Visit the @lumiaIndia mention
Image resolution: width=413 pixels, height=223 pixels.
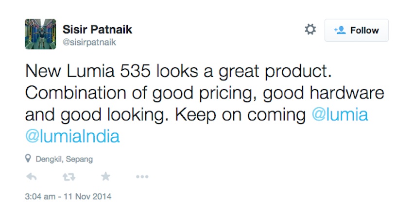click(x=72, y=136)
